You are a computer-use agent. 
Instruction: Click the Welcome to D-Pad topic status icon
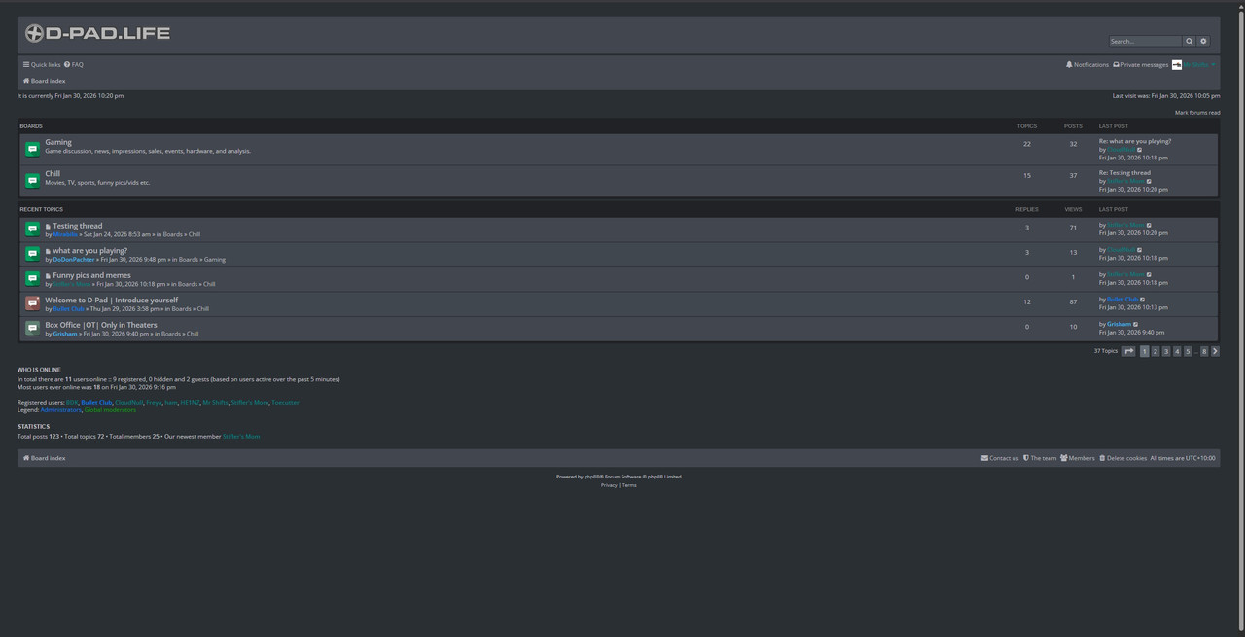pyautogui.click(x=32, y=303)
